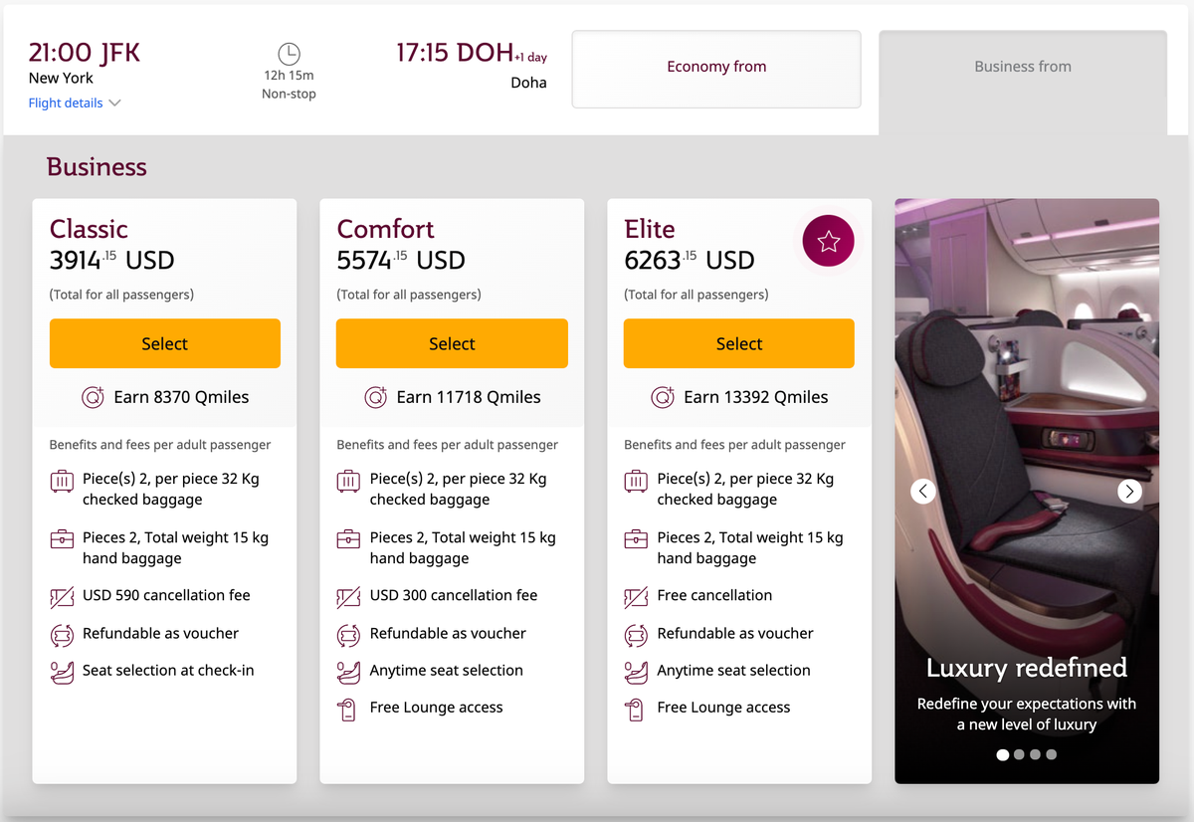The height and width of the screenshot is (822, 1194).
Task: Click the cancellation fee icon on Classic card
Action: [x=62, y=595]
